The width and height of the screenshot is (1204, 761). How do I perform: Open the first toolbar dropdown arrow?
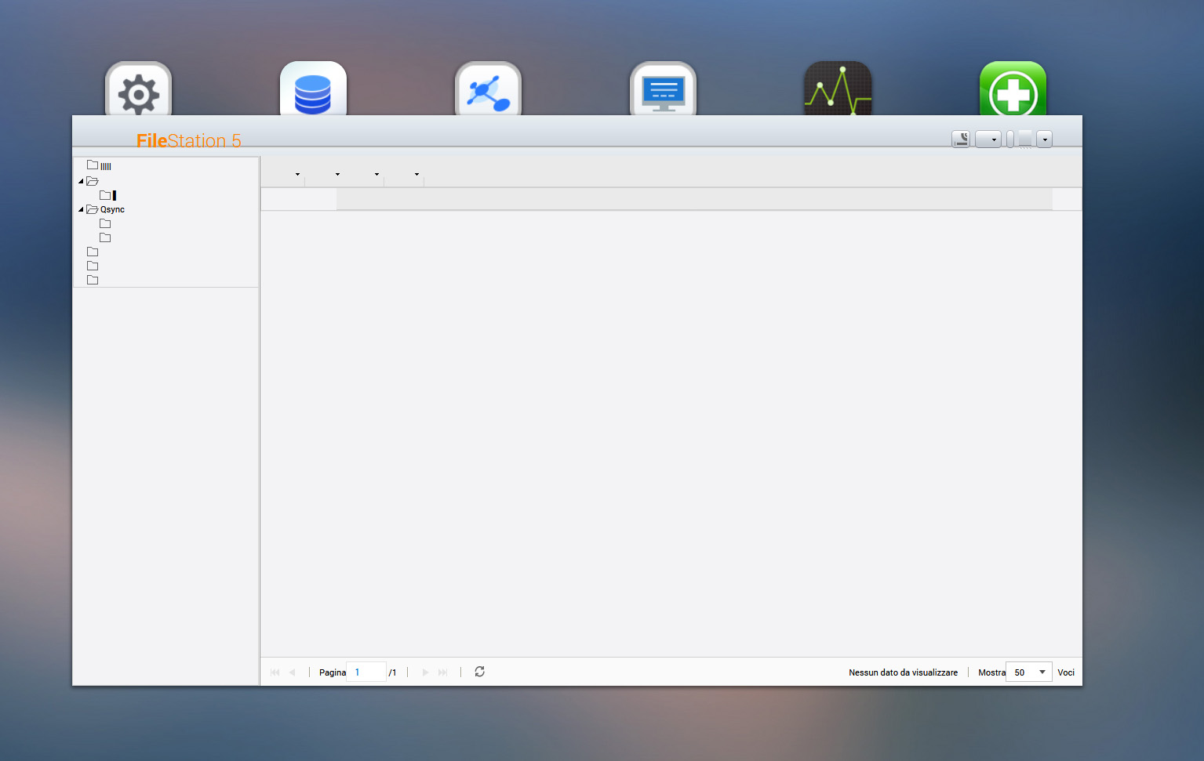[x=297, y=174]
